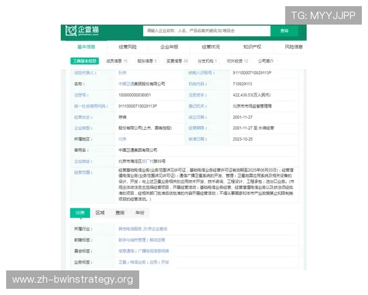Click establishment date 2001-11-27

point(242,117)
